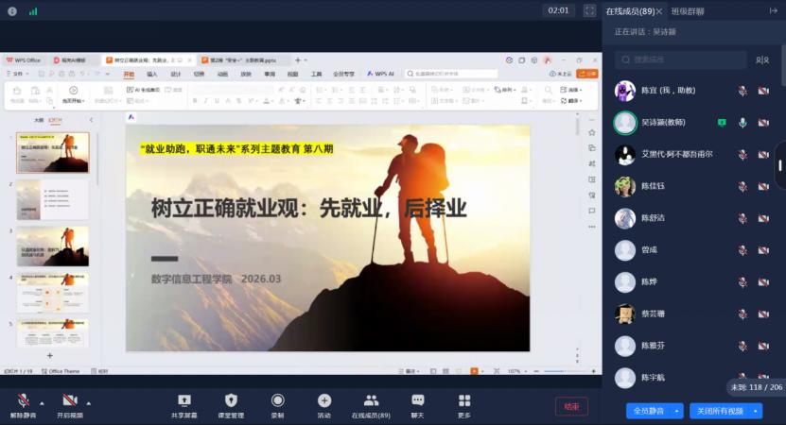Toggle microphone for member 陈佳钰
The width and height of the screenshot is (786, 425).
click(x=742, y=187)
